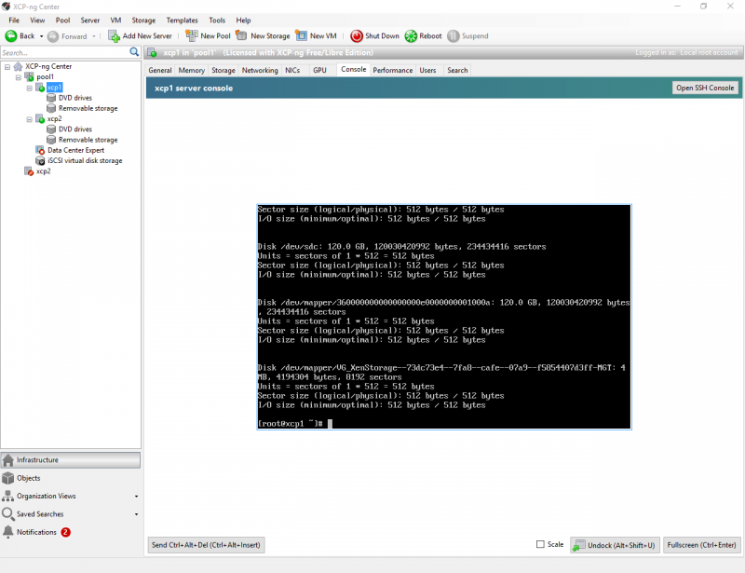The width and height of the screenshot is (745, 573).
Task: Click into the Search input field
Action: coord(63,53)
